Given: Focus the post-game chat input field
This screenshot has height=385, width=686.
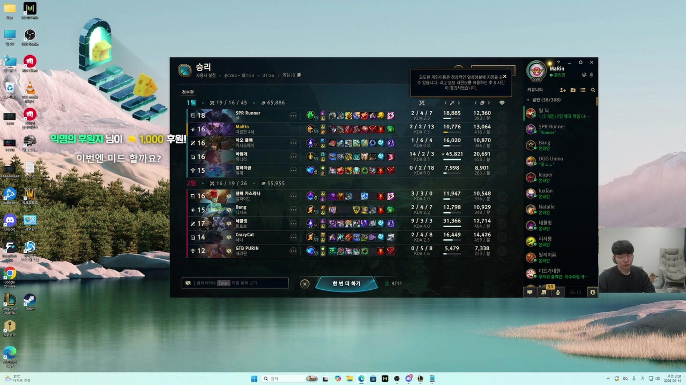Looking at the screenshot, I should pyautogui.click(x=235, y=283).
